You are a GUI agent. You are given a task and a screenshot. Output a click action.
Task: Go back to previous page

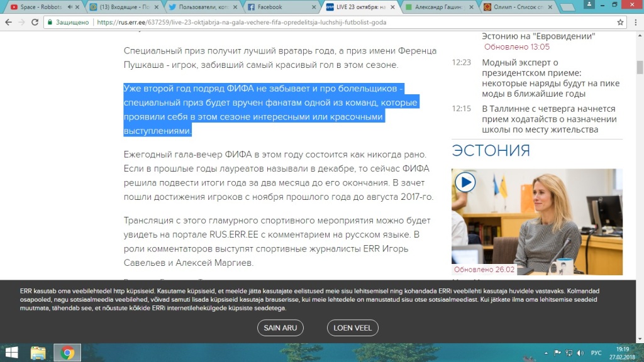click(9, 22)
